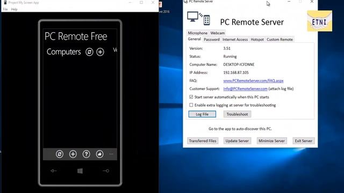Open the File menu in Project My Screen
344x193 pixels.
(x=5, y=9)
